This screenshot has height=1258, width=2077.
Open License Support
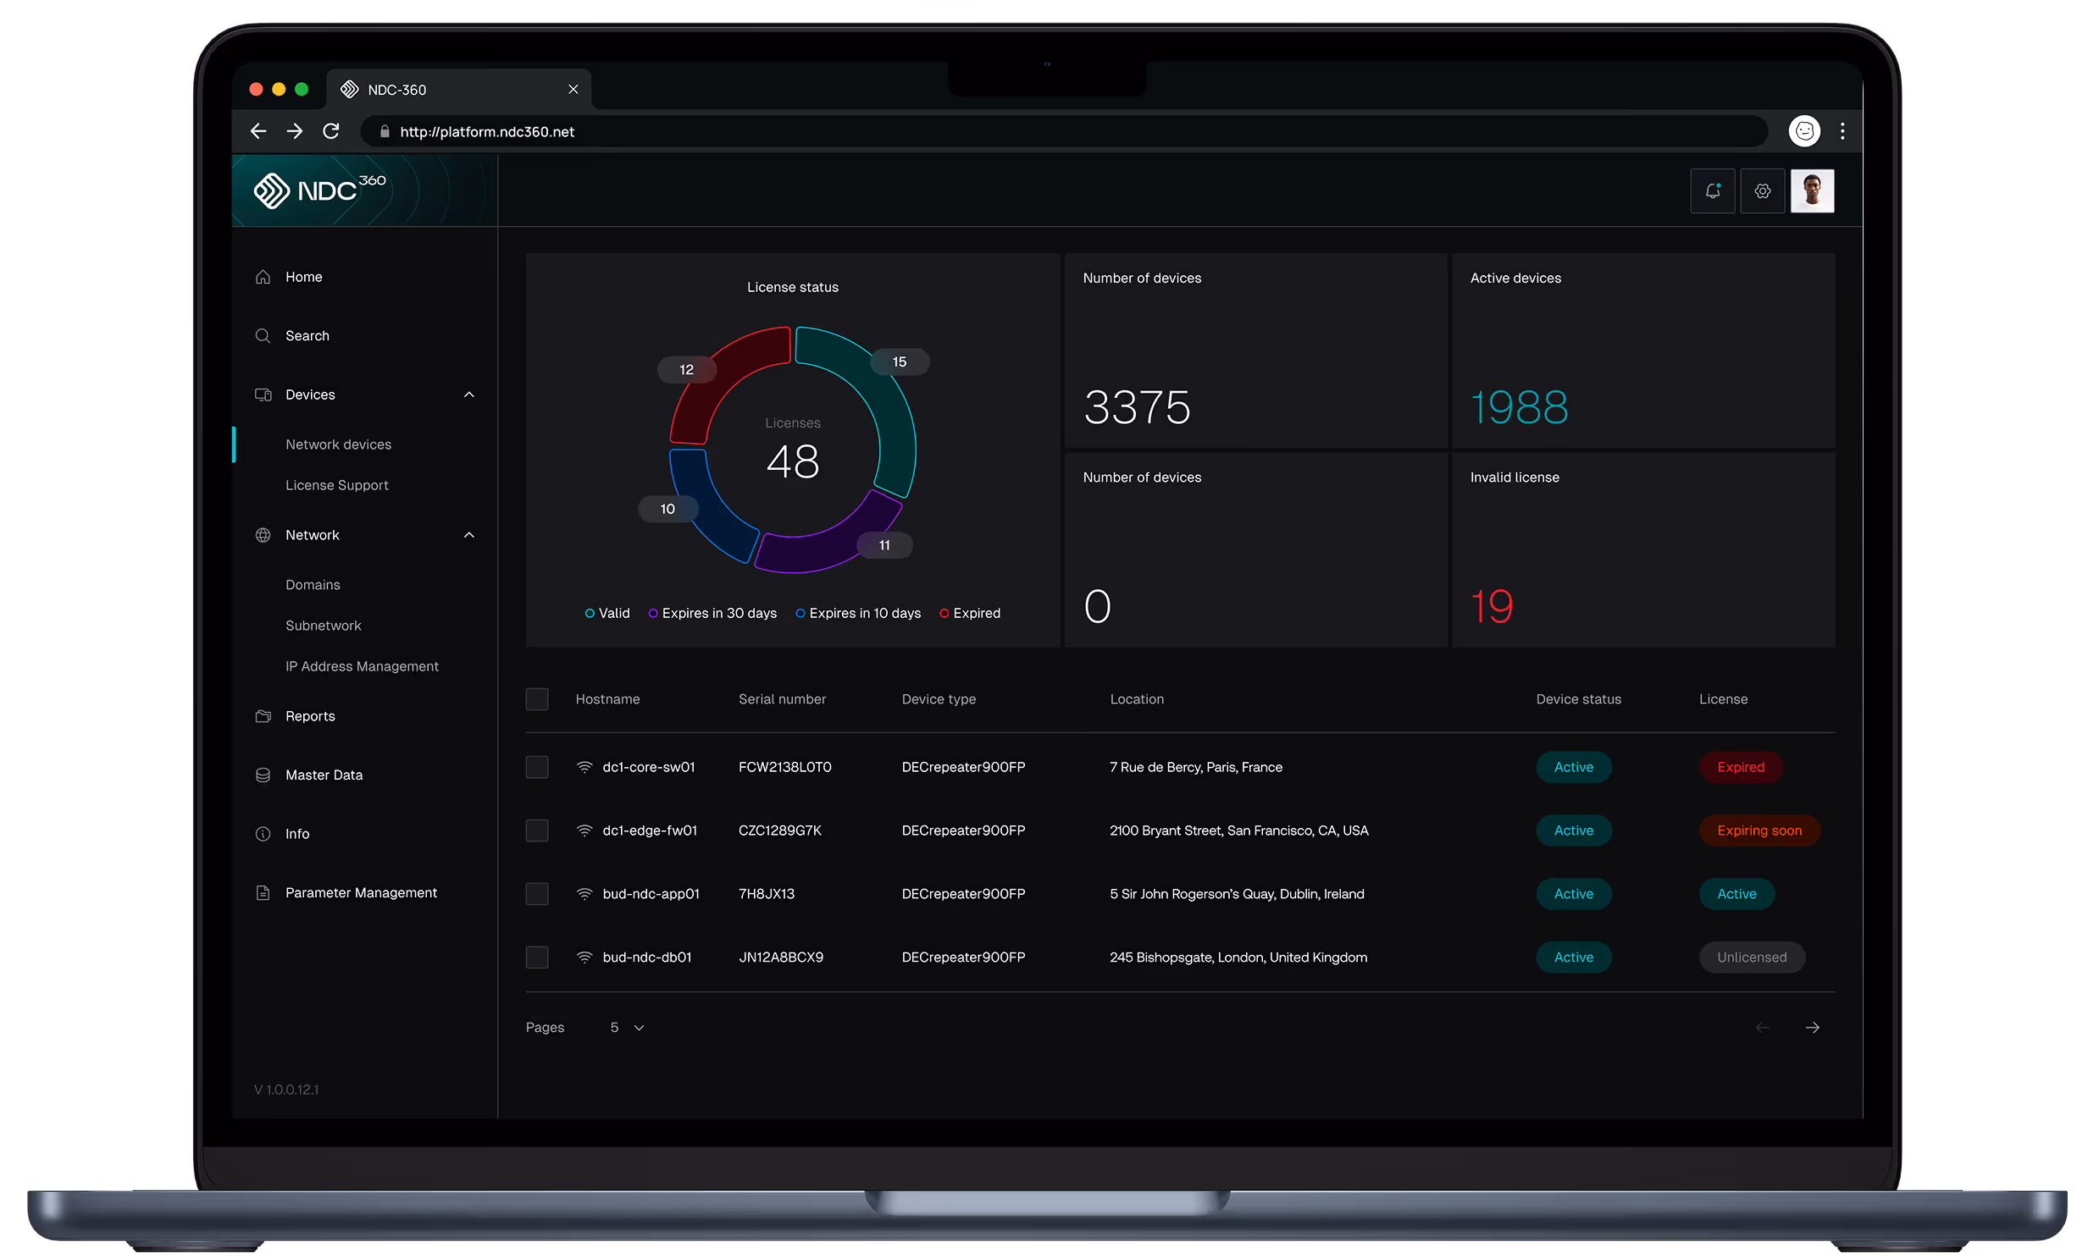click(x=336, y=484)
